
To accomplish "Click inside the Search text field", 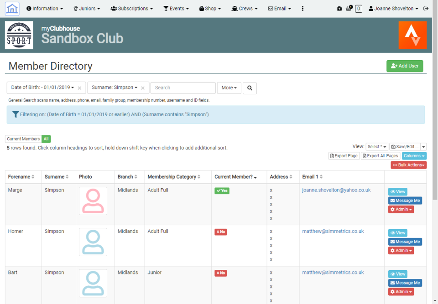I will coord(182,88).
